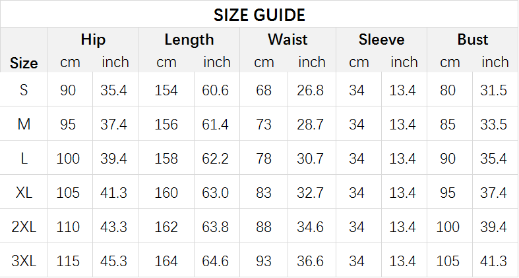Select the Length column header
The width and height of the screenshot is (519, 278).
tap(189, 40)
